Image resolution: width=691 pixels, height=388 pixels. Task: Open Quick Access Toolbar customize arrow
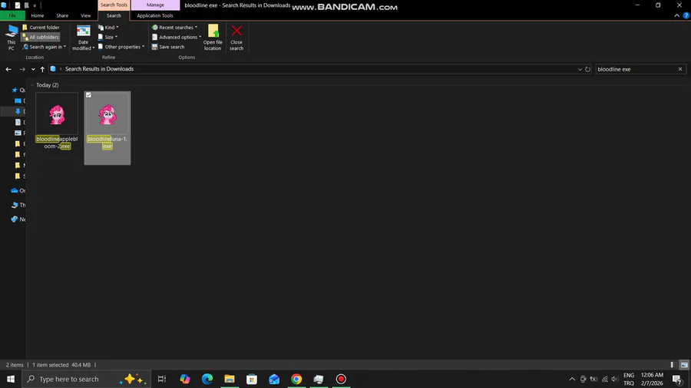pyautogui.click(x=35, y=5)
